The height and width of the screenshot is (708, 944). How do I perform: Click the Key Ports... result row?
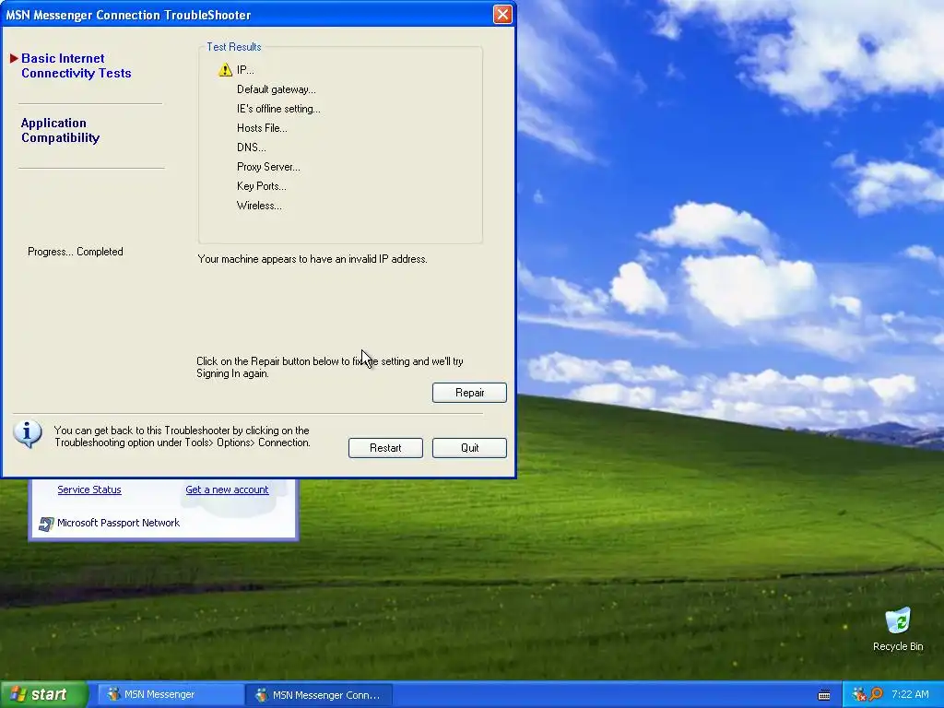261,186
